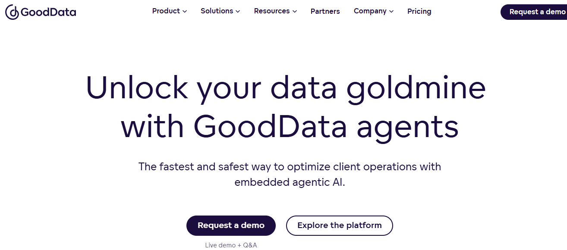The height and width of the screenshot is (250, 567).
Task: Click the Explore the platform button
Action: (339, 225)
